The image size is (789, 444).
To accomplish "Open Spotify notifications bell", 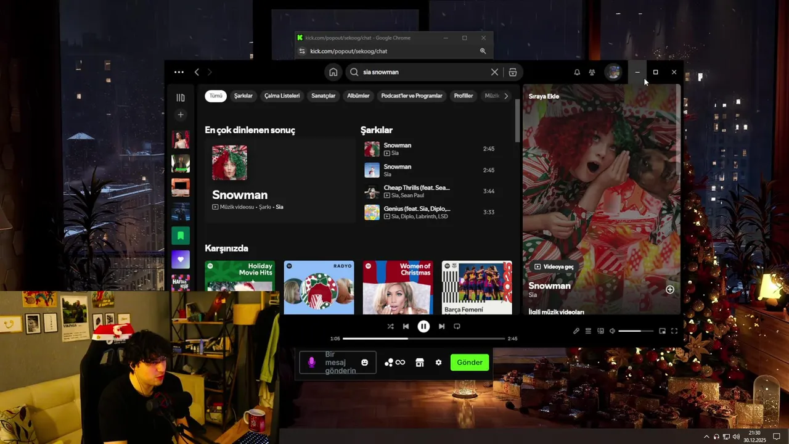I will tap(577, 72).
